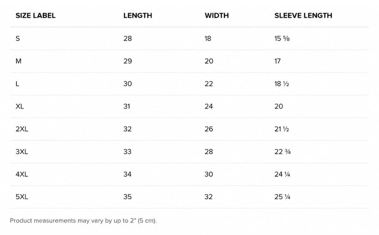The height and width of the screenshot is (235, 379).
Task: Select the S size row label
Action: click(x=18, y=38)
